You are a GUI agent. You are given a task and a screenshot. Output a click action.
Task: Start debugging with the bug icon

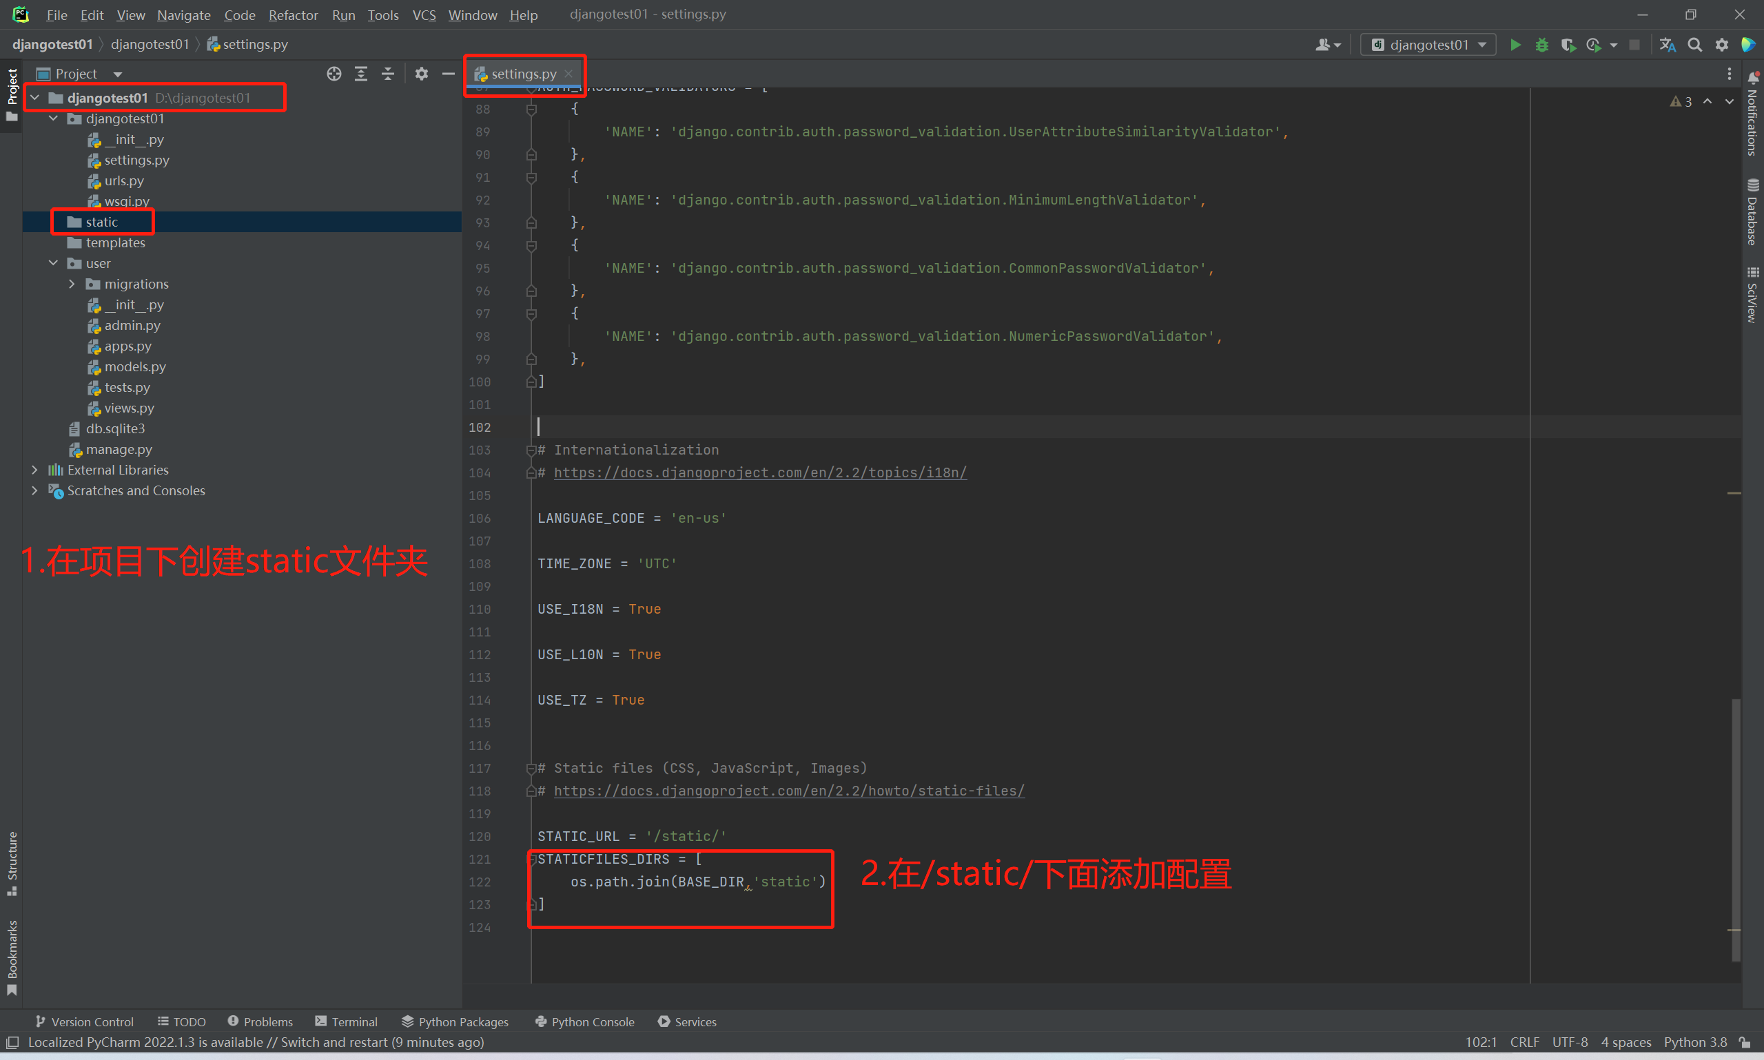(1542, 45)
